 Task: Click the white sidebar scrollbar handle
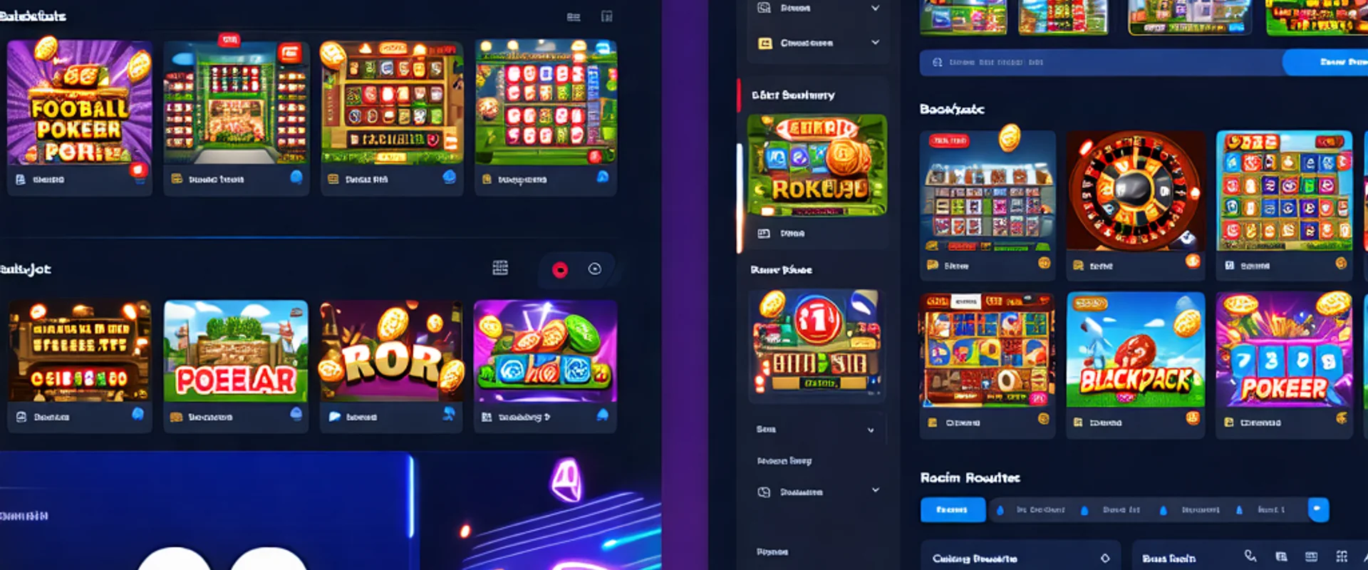point(740,197)
